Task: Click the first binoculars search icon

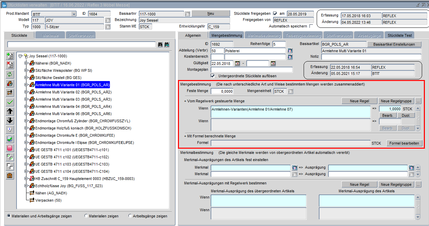Action: pos(160,45)
